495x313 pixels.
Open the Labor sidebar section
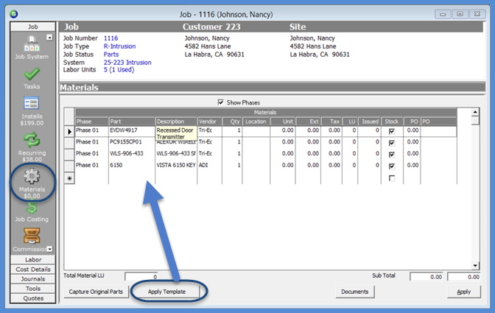click(x=33, y=260)
